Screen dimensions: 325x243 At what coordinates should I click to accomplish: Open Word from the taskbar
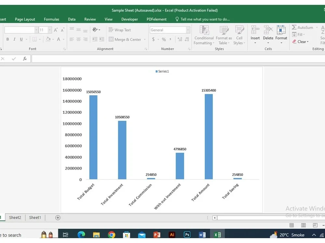point(202,235)
